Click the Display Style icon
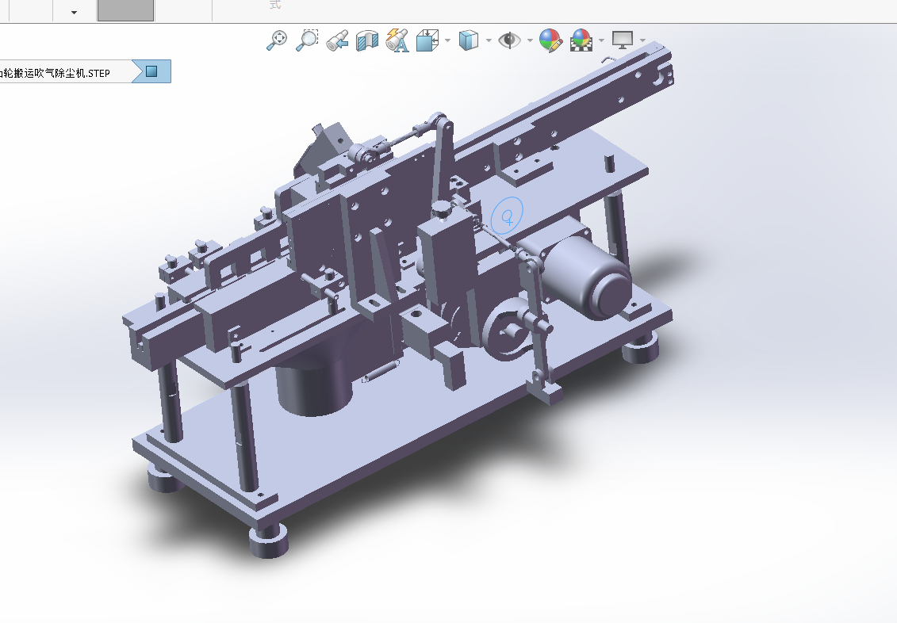This screenshot has width=897, height=623. click(469, 40)
